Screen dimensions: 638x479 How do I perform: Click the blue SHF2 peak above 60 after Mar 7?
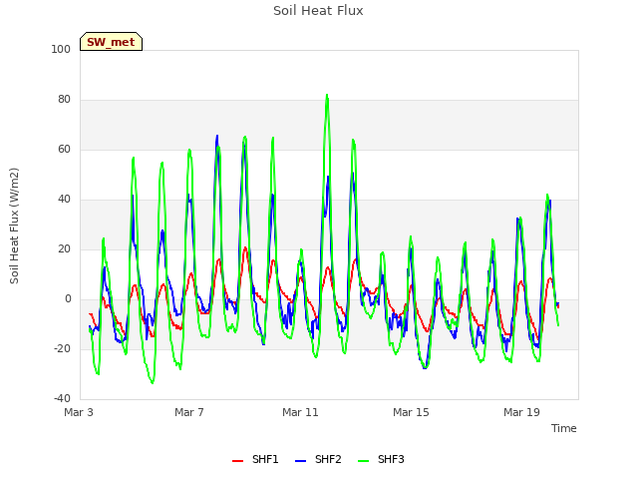tap(217, 137)
